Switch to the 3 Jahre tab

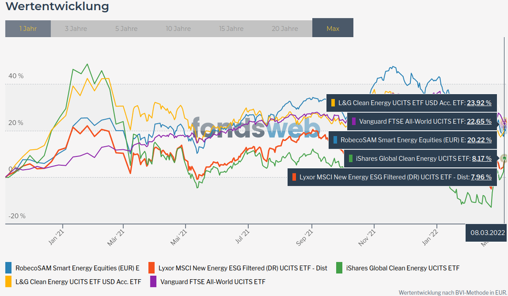click(76, 28)
